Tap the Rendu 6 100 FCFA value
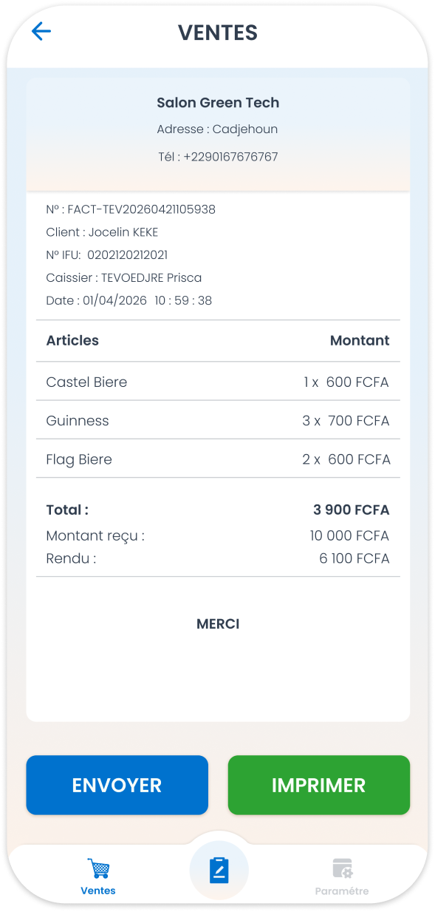Image resolution: width=435 pixels, height=912 pixels. 354,558
